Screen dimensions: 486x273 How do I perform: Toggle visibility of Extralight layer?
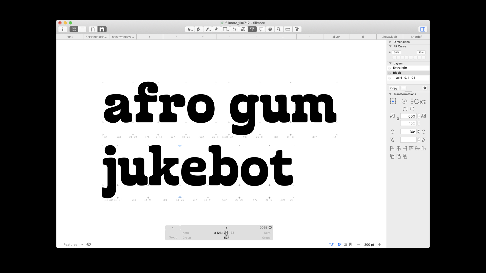(x=390, y=68)
